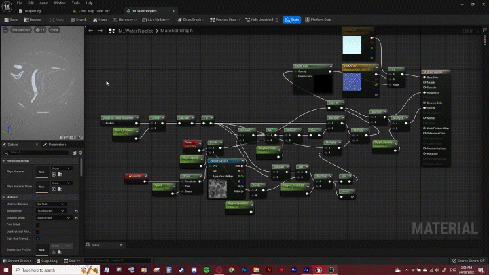
Task: Navigate forward in graph history
Action: pos(100,31)
